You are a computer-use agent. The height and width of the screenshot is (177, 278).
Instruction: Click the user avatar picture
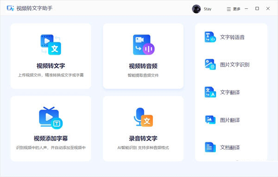(196, 9)
